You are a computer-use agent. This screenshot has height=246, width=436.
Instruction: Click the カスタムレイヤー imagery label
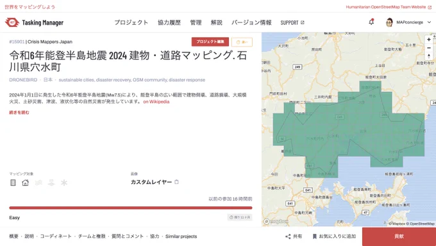click(151, 182)
